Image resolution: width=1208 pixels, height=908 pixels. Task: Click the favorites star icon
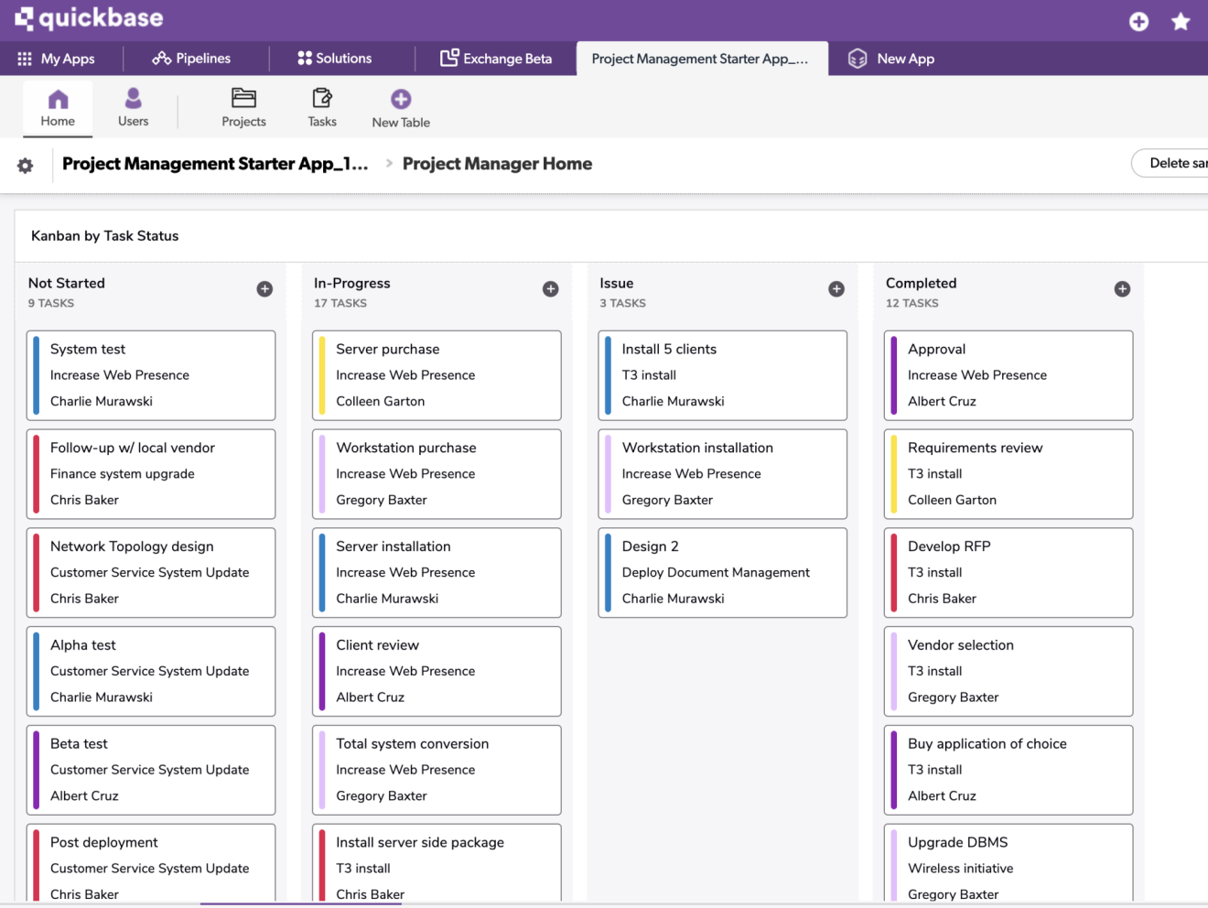click(1181, 22)
